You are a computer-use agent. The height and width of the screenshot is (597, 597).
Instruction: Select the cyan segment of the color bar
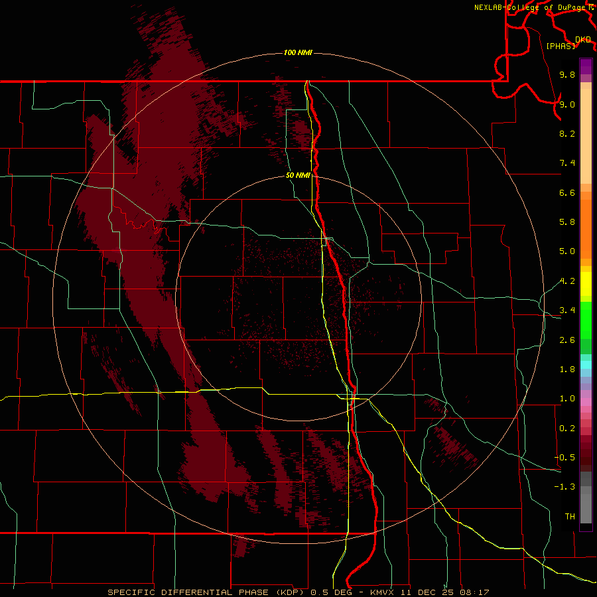click(x=586, y=364)
